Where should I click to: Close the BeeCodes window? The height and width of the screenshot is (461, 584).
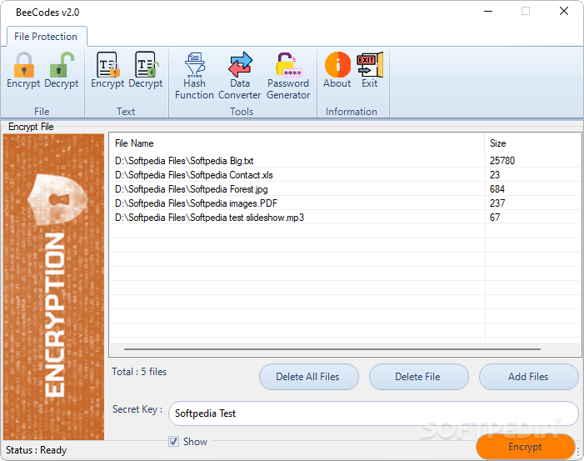pos(564,11)
